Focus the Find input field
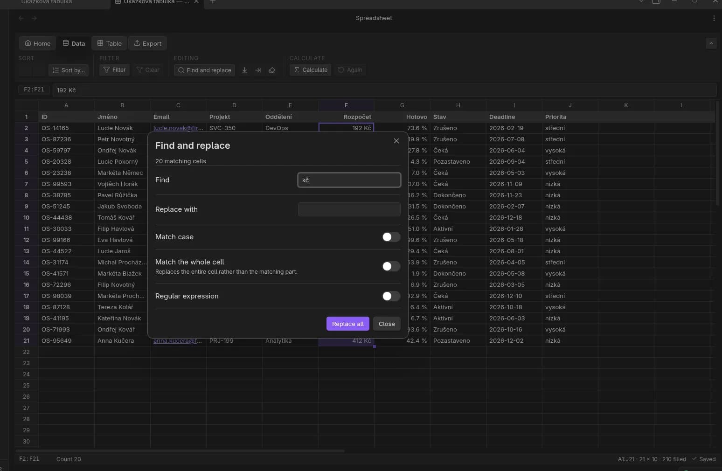The width and height of the screenshot is (722, 471). pos(349,180)
